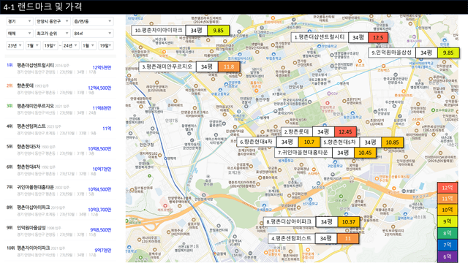Open the 2위 향촌롯데 listing
This screenshot has width=468, height=263.
coord(59,88)
